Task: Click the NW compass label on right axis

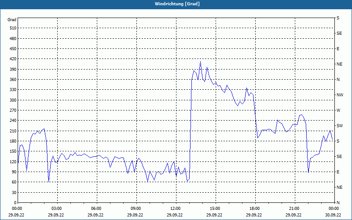Action: 340,95
